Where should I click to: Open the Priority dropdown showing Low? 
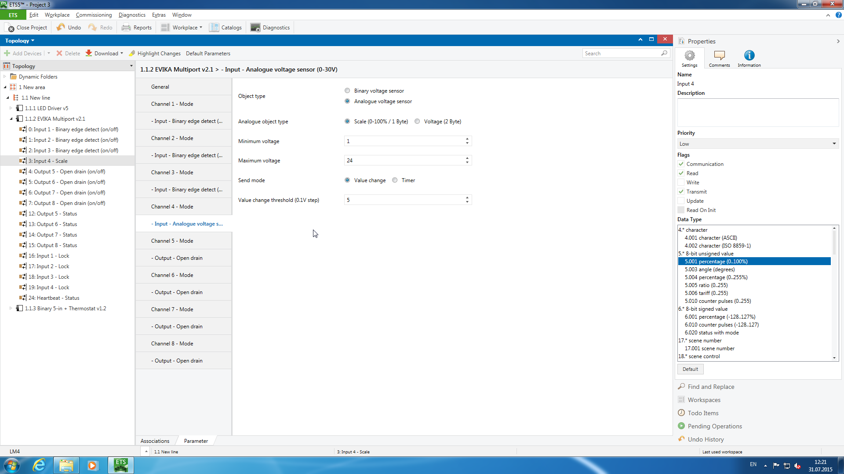[757, 144]
